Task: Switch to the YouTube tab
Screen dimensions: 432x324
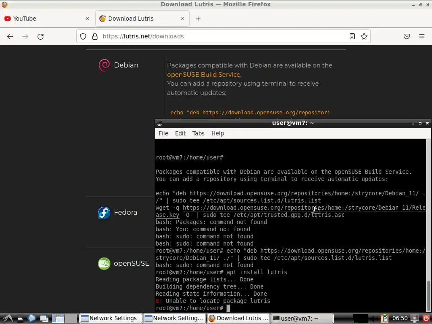Action: pyautogui.click(x=47, y=19)
